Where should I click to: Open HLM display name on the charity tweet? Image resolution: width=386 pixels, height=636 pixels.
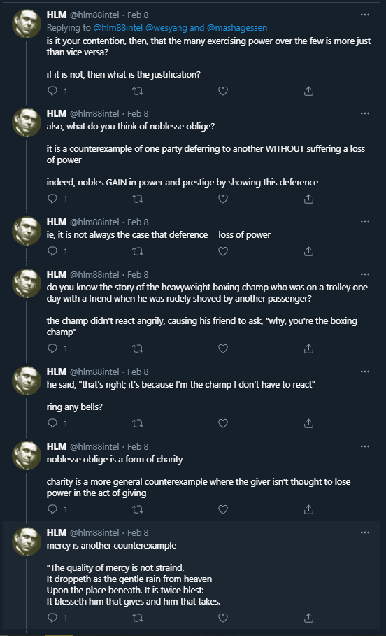pyautogui.click(x=57, y=446)
